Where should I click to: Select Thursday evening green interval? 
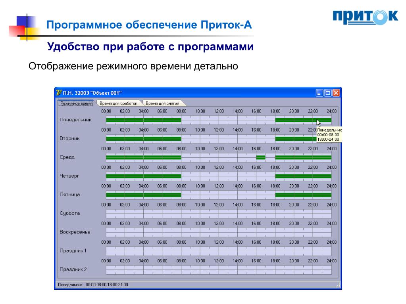pyautogui.click(x=303, y=176)
